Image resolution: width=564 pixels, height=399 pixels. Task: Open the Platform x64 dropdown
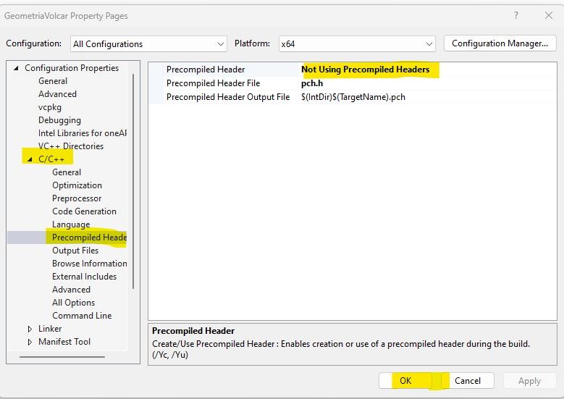click(357, 44)
